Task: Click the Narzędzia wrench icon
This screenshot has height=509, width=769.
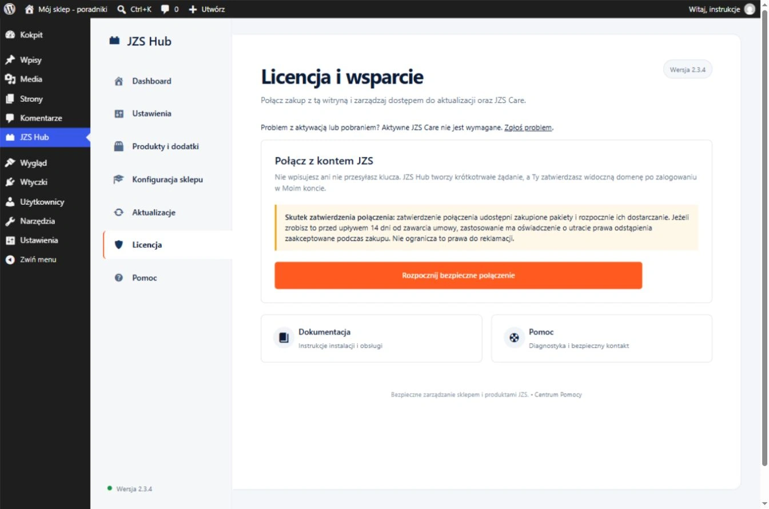Action: click(10, 221)
